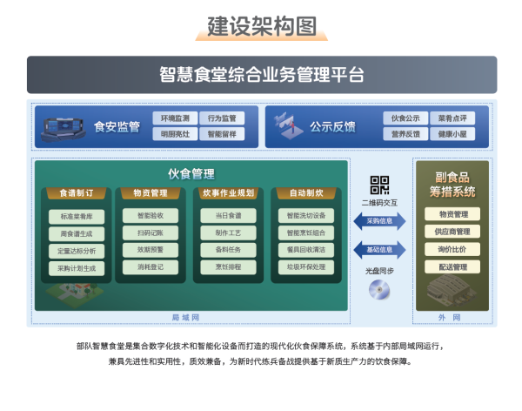Click the 建设架构图 page title
The image size is (522, 411).
[x=262, y=26]
